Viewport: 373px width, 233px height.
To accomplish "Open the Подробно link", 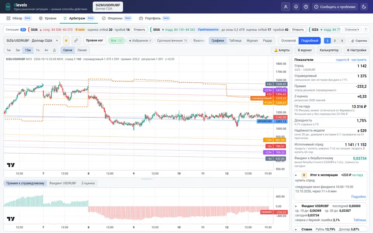I will tap(359, 196).
